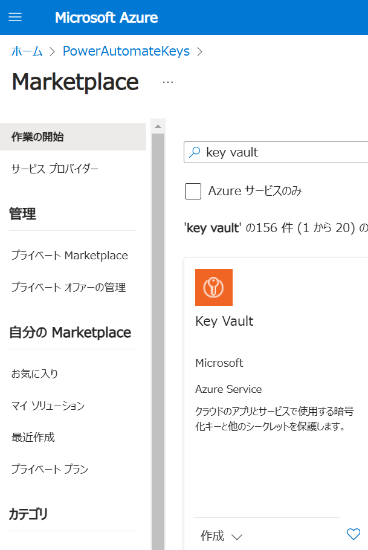Go to ホーム breadcrumb link
This screenshot has height=550, width=368.
pos(27,51)
